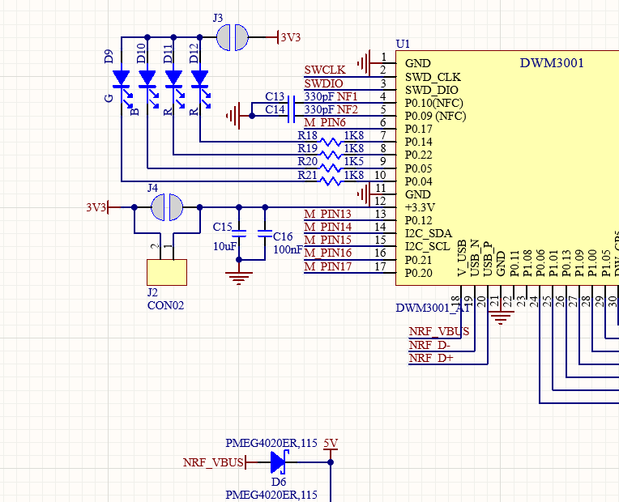The height and width of the screenshot is (502, 619).
Task: Click the SWDIO net label
Action: coord(323,83)
